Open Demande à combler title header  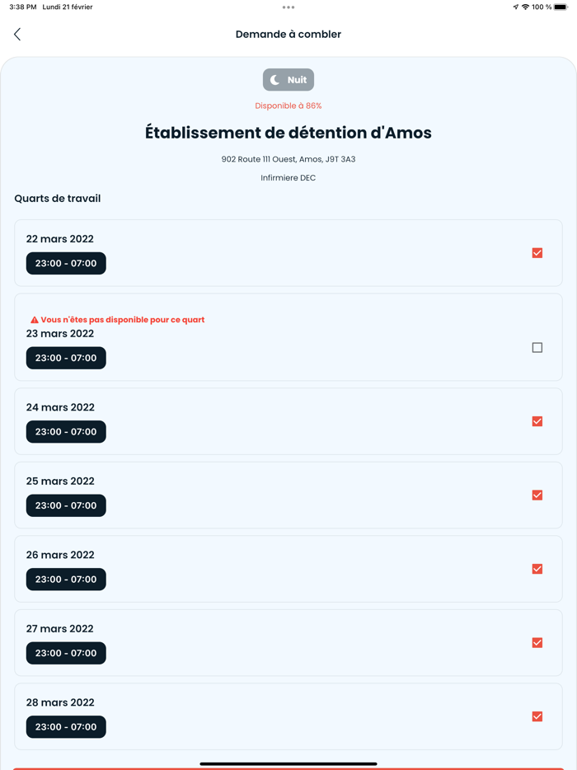tap(288, 34)
